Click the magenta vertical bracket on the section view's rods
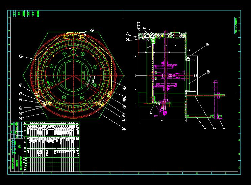The width and height of the screenshot is (251, 185). 216,100
